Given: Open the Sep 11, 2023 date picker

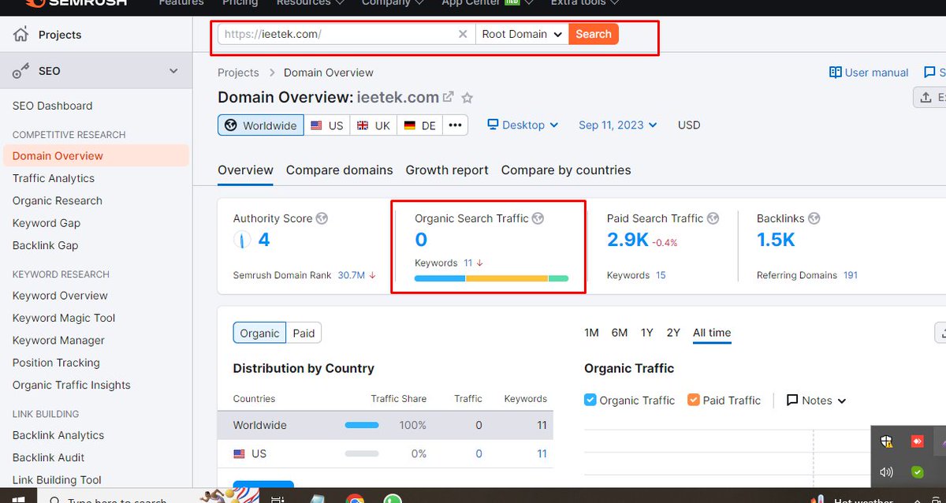Looking at the screenshot, I should 617,125.
